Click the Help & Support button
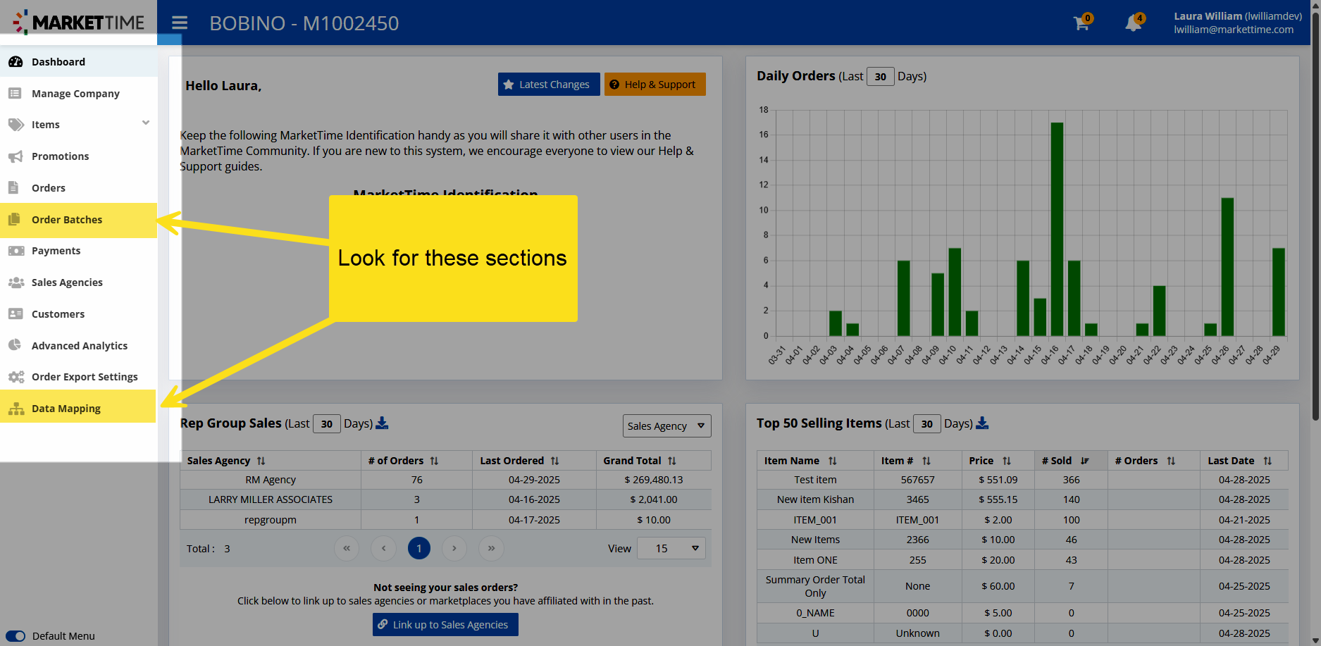The width and height of the screenshot is (1321, 646). coord(655,85)
